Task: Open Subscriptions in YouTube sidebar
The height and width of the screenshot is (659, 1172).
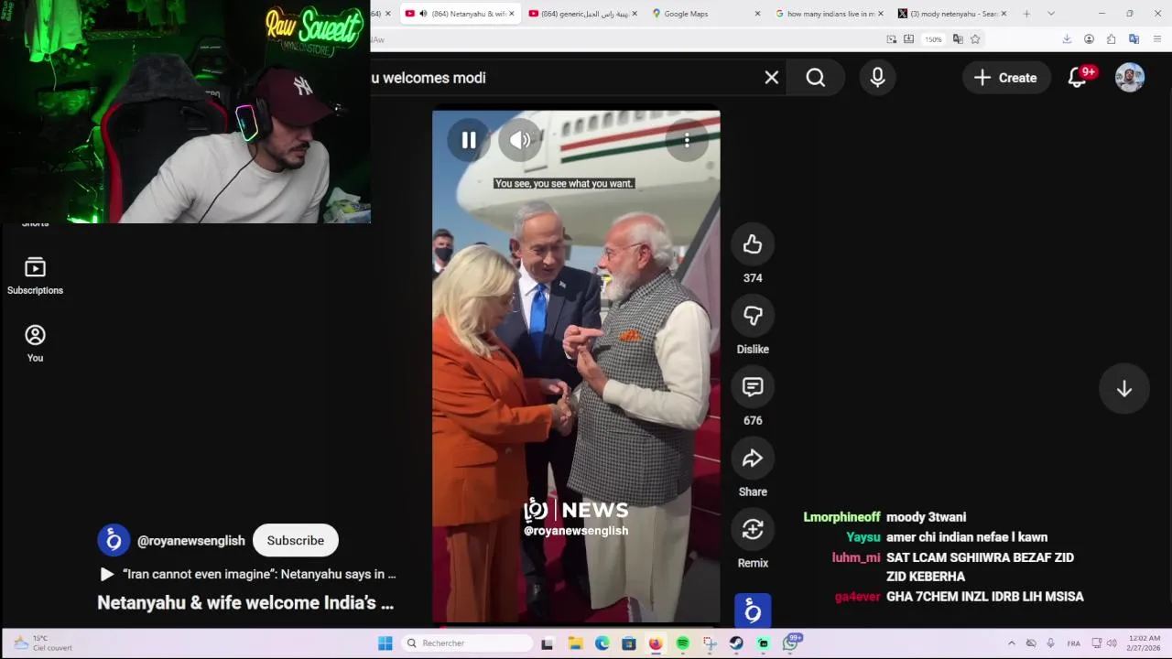Action: (35, 275)
